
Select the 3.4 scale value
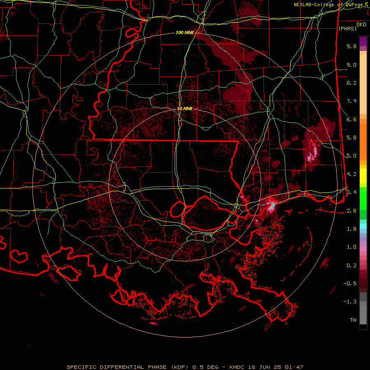point(351,192)
